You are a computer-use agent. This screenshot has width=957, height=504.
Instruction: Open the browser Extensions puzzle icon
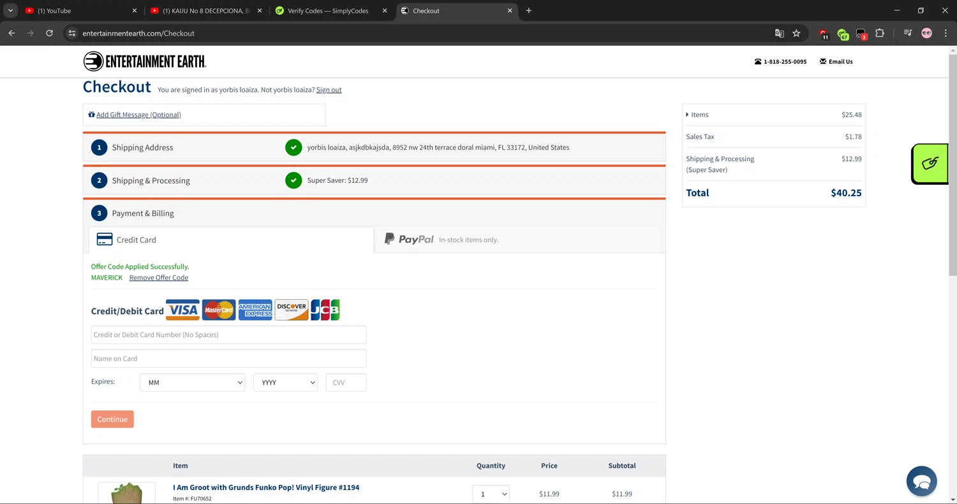pyautogui.click(x=880, y=33)
